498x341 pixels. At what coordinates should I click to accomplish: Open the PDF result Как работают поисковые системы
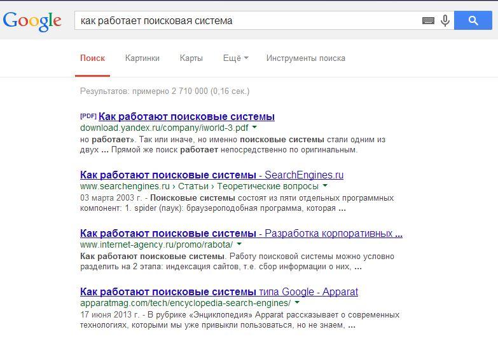186,116
